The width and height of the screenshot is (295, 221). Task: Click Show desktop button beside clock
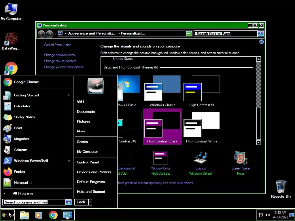click(x=292, y=215)
